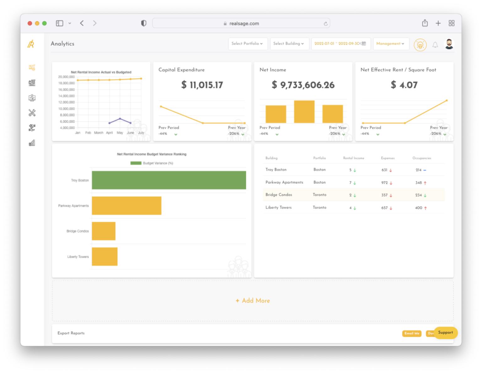Open the growth chart reports icon in sidebar

point(31,143)
